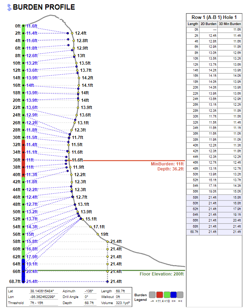Click the Walkout 0ft field
Viewport: 244px width, 308px height.
point(122,297)
